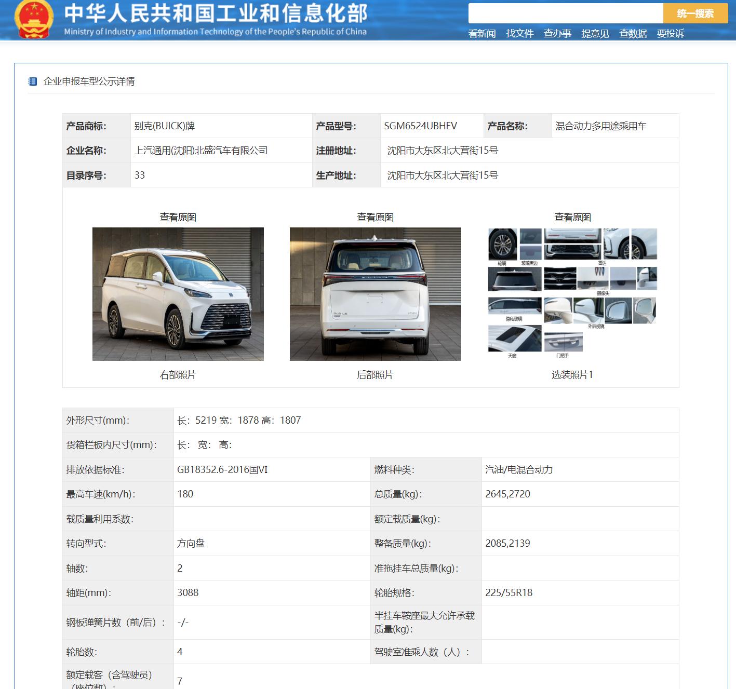The height and width of the screenshot is (689, 736).
Task: Open the 看新闻 menu item
Action: tap(482, 34)
